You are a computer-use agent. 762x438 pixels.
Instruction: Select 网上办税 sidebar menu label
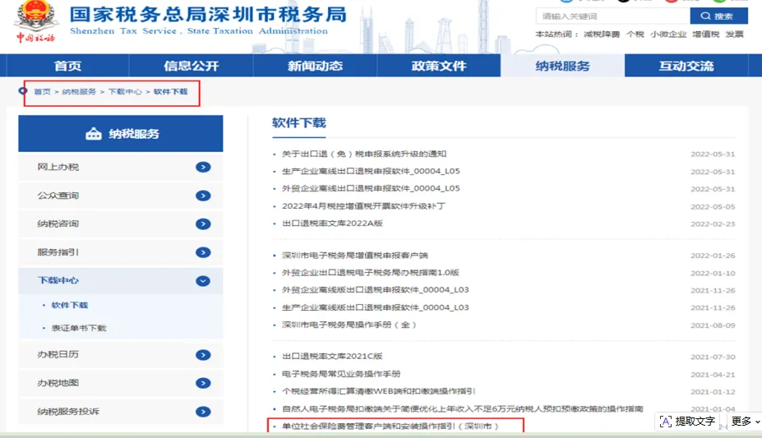tap(58, 167)
